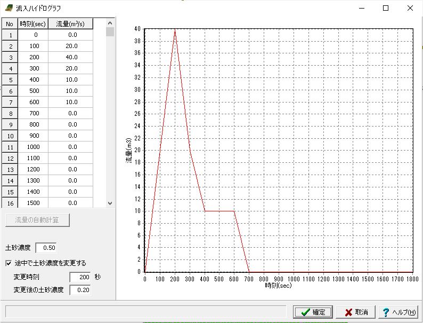Minimize the 流入ハイドログラフ window
The height and width of the screenshot is (323, 423).
coord(362,8)
